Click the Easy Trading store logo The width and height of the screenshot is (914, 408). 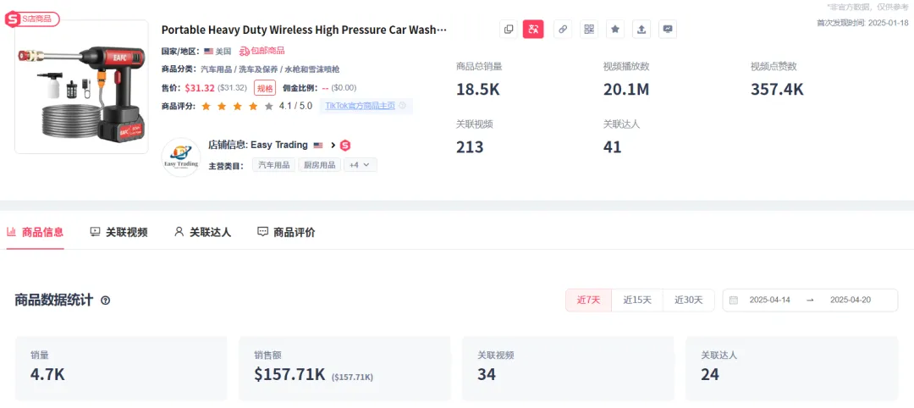pos(181,157)
